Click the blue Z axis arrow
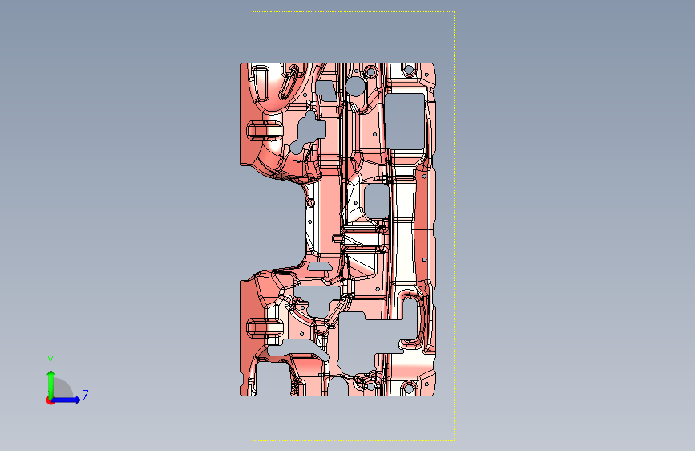The width and height of the screenshot is (695, 451). tap(67, 400)
